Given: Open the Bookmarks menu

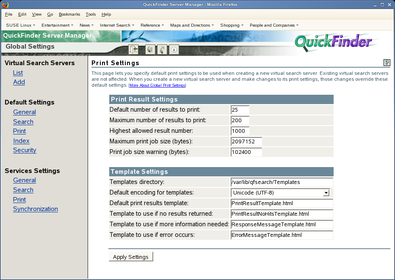Looking at the screenshot, I should click(x=69, y=14).
